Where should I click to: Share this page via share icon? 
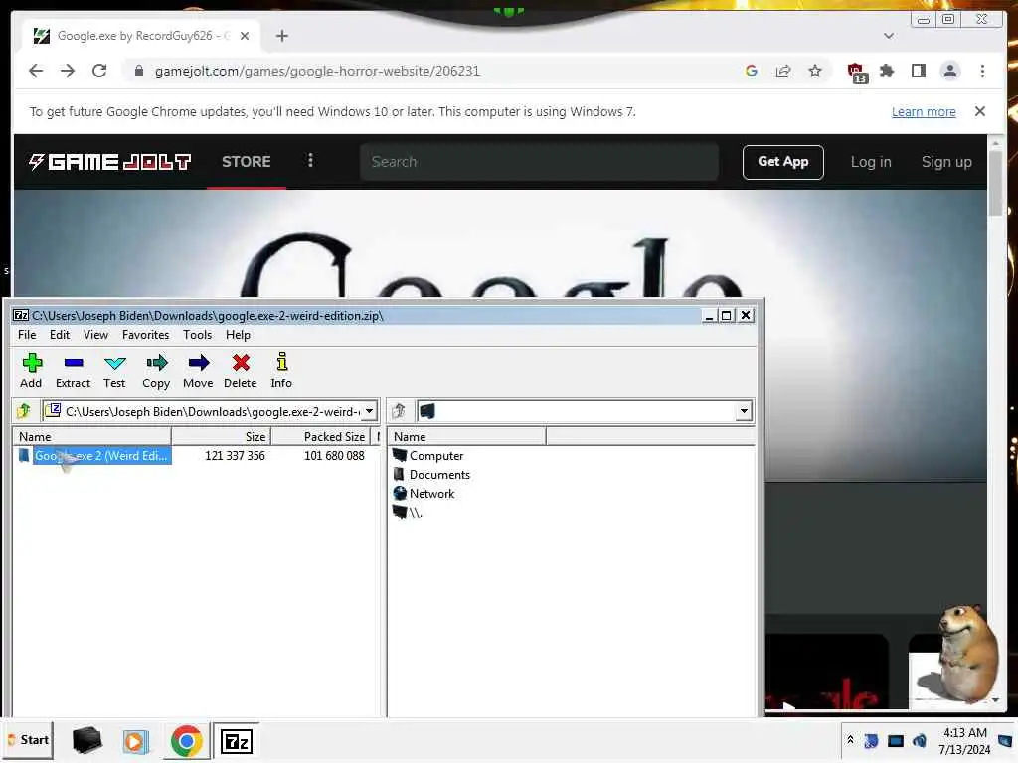coord(783,71)
